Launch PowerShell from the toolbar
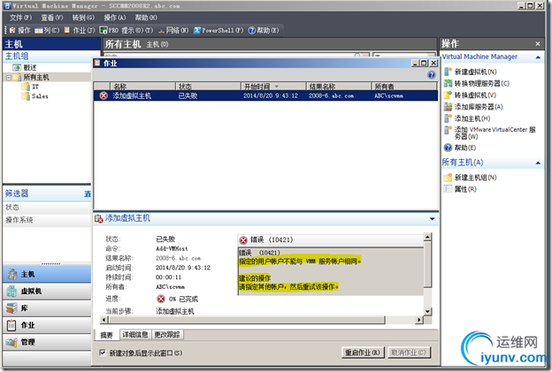 pos(218,30)
